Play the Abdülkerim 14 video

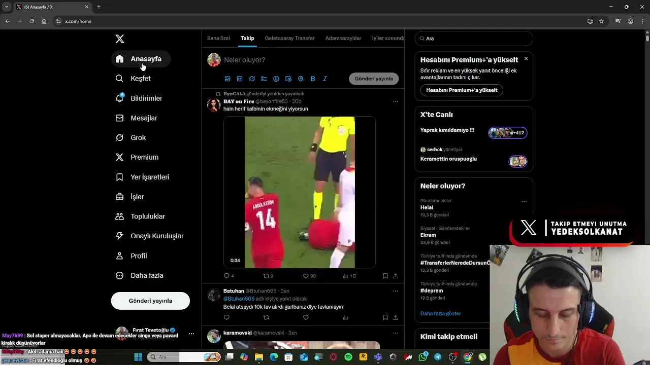pyautogui.click(x=300, y=192)
